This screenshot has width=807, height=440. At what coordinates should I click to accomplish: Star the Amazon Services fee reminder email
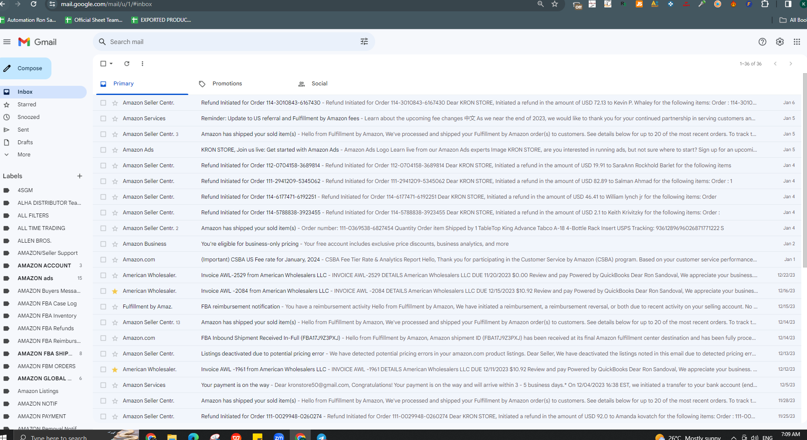pyautogui.click(x=115, y=118)
